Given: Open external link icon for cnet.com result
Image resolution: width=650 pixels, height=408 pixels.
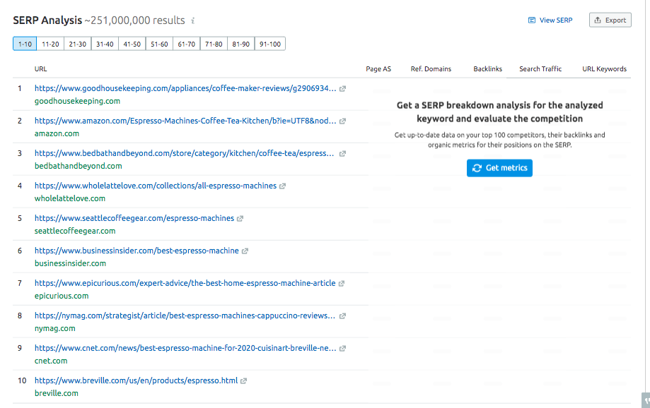Looking at the screenshot, I should pos(342,349).
